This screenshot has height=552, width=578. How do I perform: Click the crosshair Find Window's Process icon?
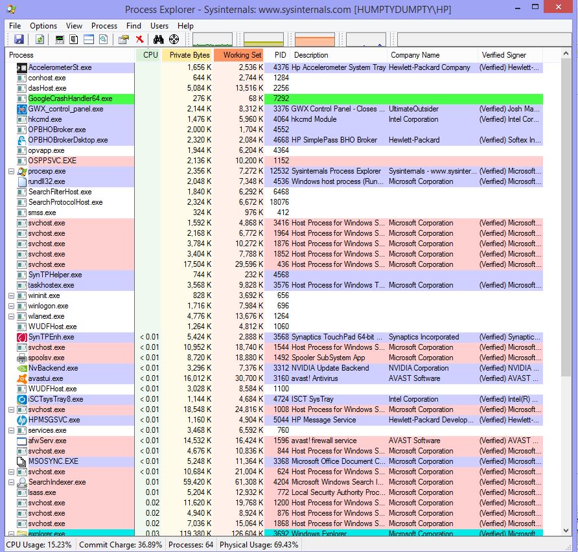coord(174,39)
